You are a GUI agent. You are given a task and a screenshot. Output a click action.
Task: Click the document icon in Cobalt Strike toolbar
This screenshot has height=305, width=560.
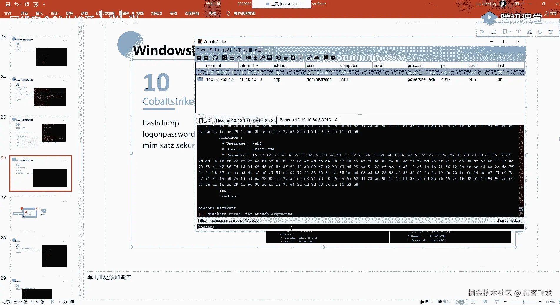pyautogui.click(x=293, y=58)
